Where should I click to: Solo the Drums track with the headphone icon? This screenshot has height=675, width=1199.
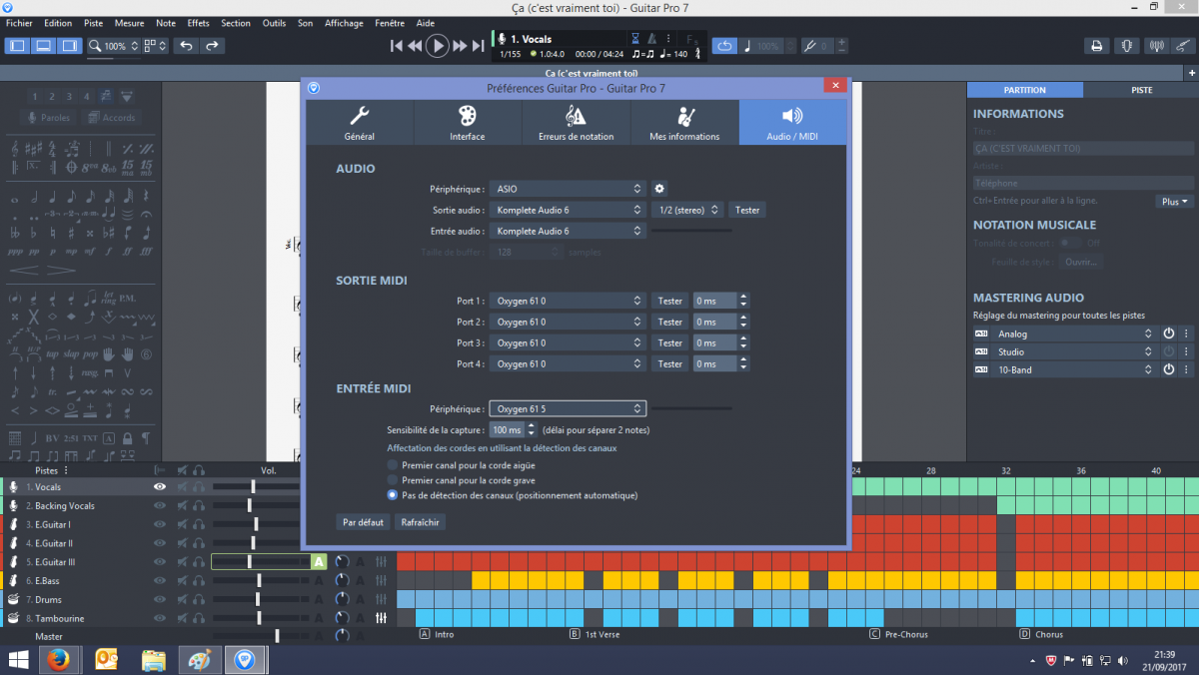[199, 599]
